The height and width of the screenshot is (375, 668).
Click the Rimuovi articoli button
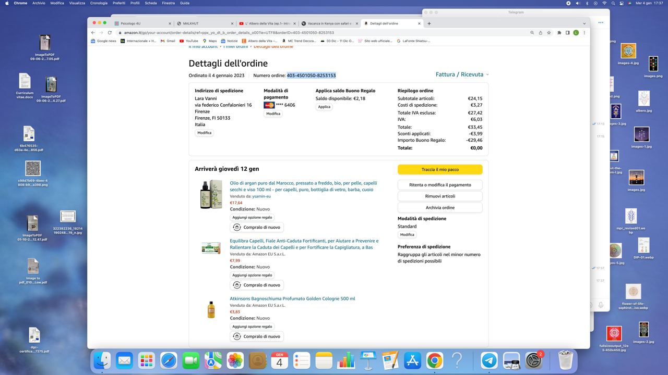tap(440, 196)
